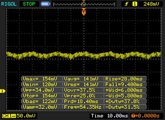Click the RIGOL logo
Viewport: 165px width, 120px height.
pyautogui.click(x=9, y=4)
